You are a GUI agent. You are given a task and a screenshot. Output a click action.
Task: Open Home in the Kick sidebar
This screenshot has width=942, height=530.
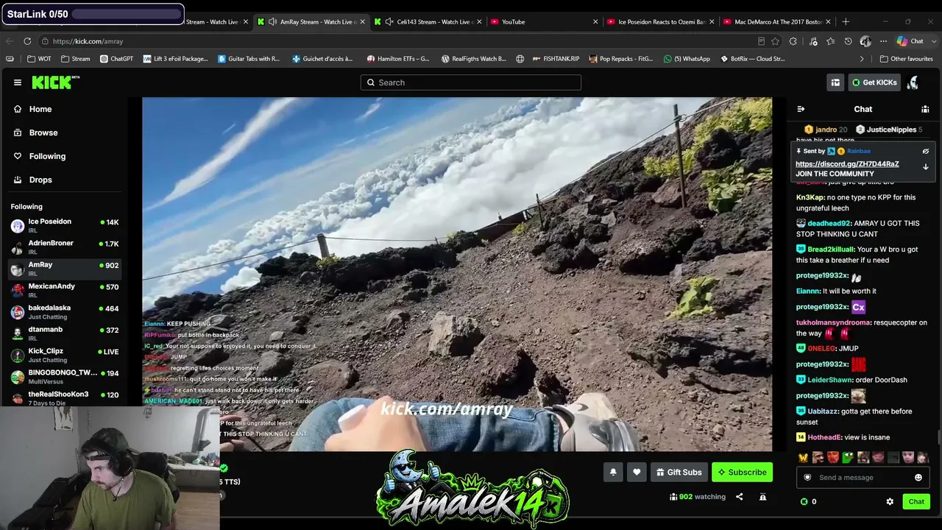(x=40, y=109)
